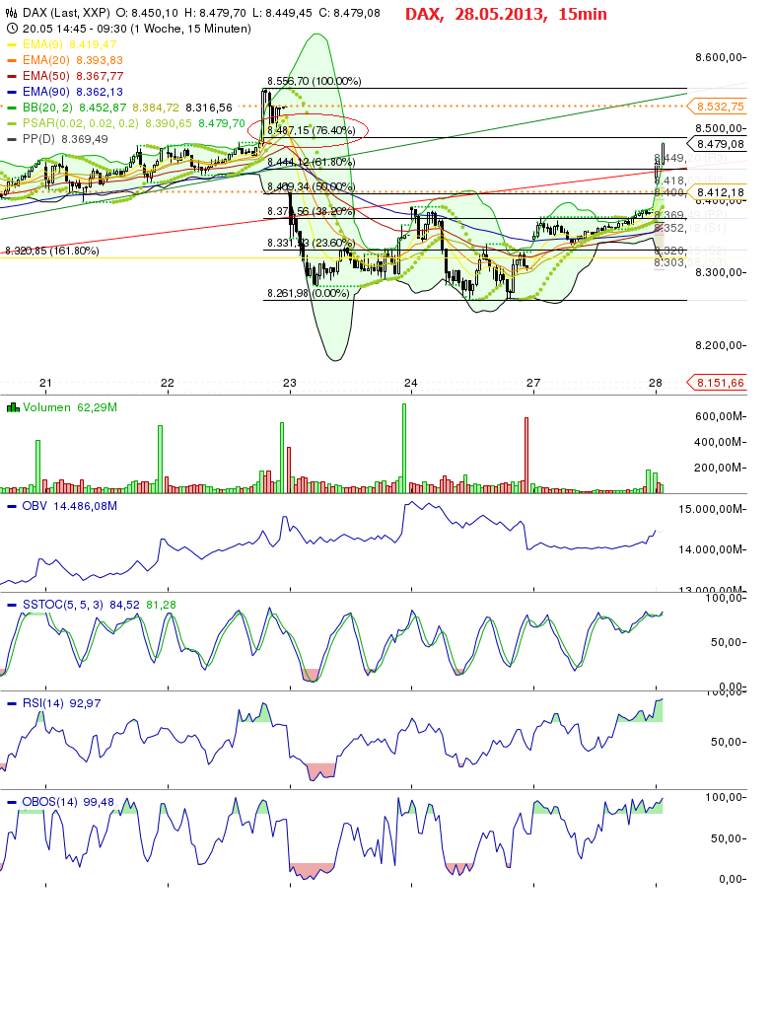Image resolution: width=771 pixels, height=1014 pixels.
Task: Click Fibonacci 8.261,98 (0.00%) label
Action: tap(309, 294)
